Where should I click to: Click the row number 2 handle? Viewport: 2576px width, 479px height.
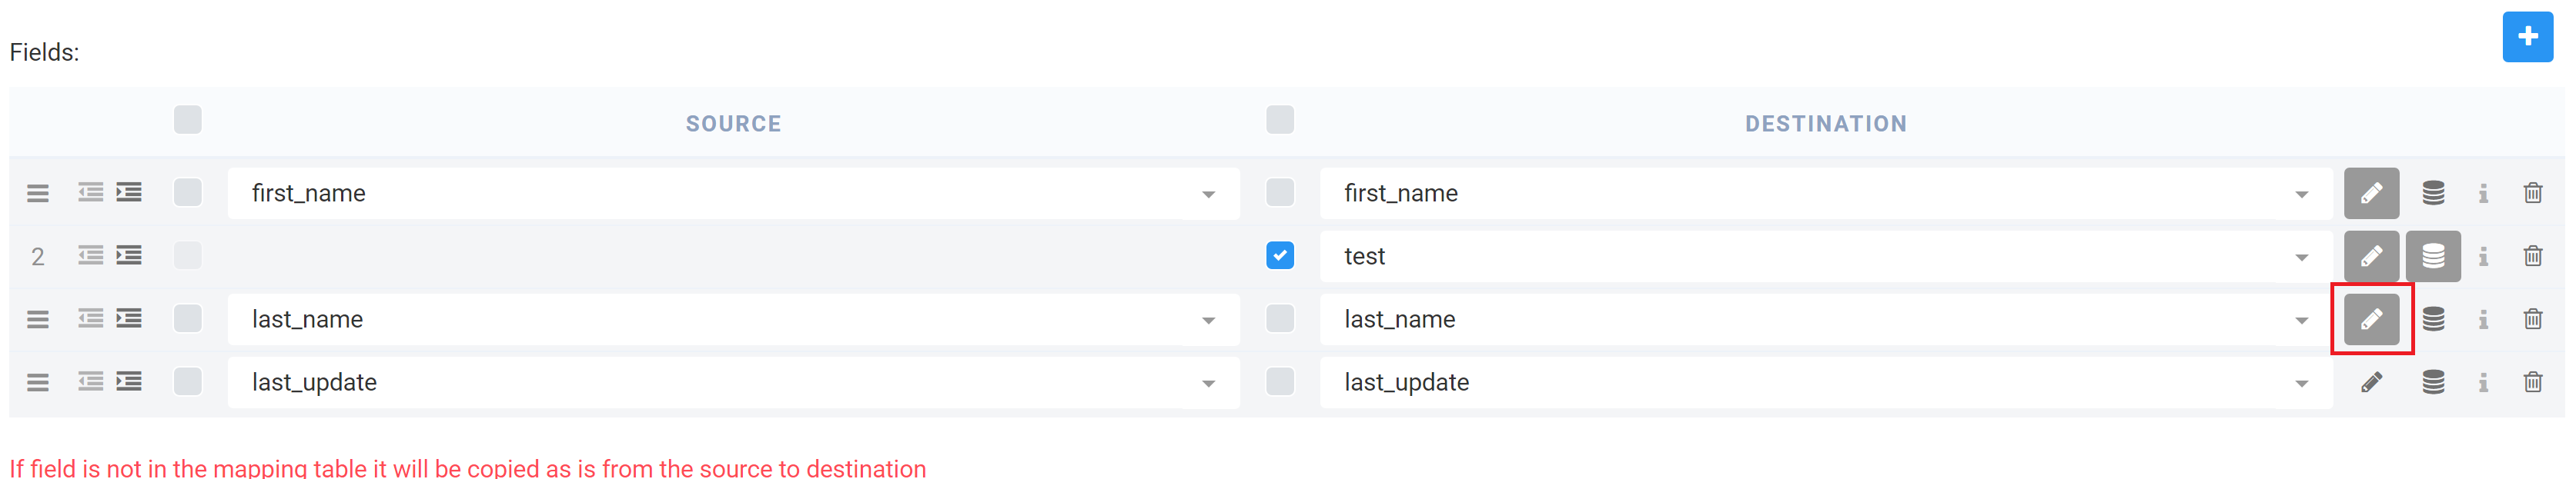coord(38,257)
